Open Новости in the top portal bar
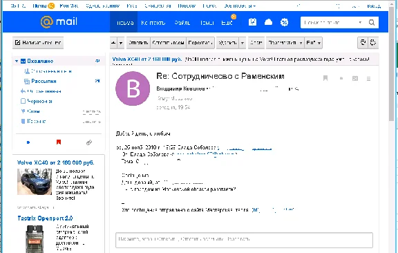Viewport: 398px width, 253px height. (187, 6)
